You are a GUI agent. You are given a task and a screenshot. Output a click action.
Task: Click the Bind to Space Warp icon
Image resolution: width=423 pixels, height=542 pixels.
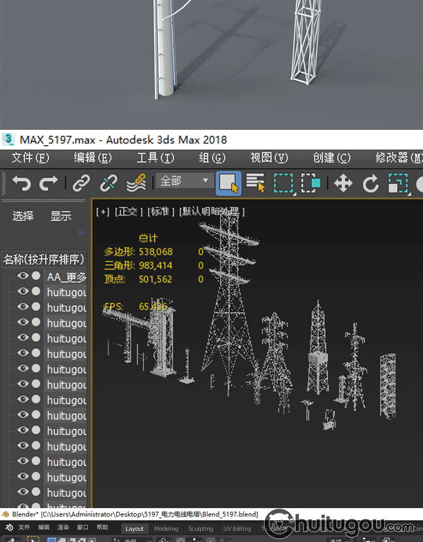(x=136, y=183)
